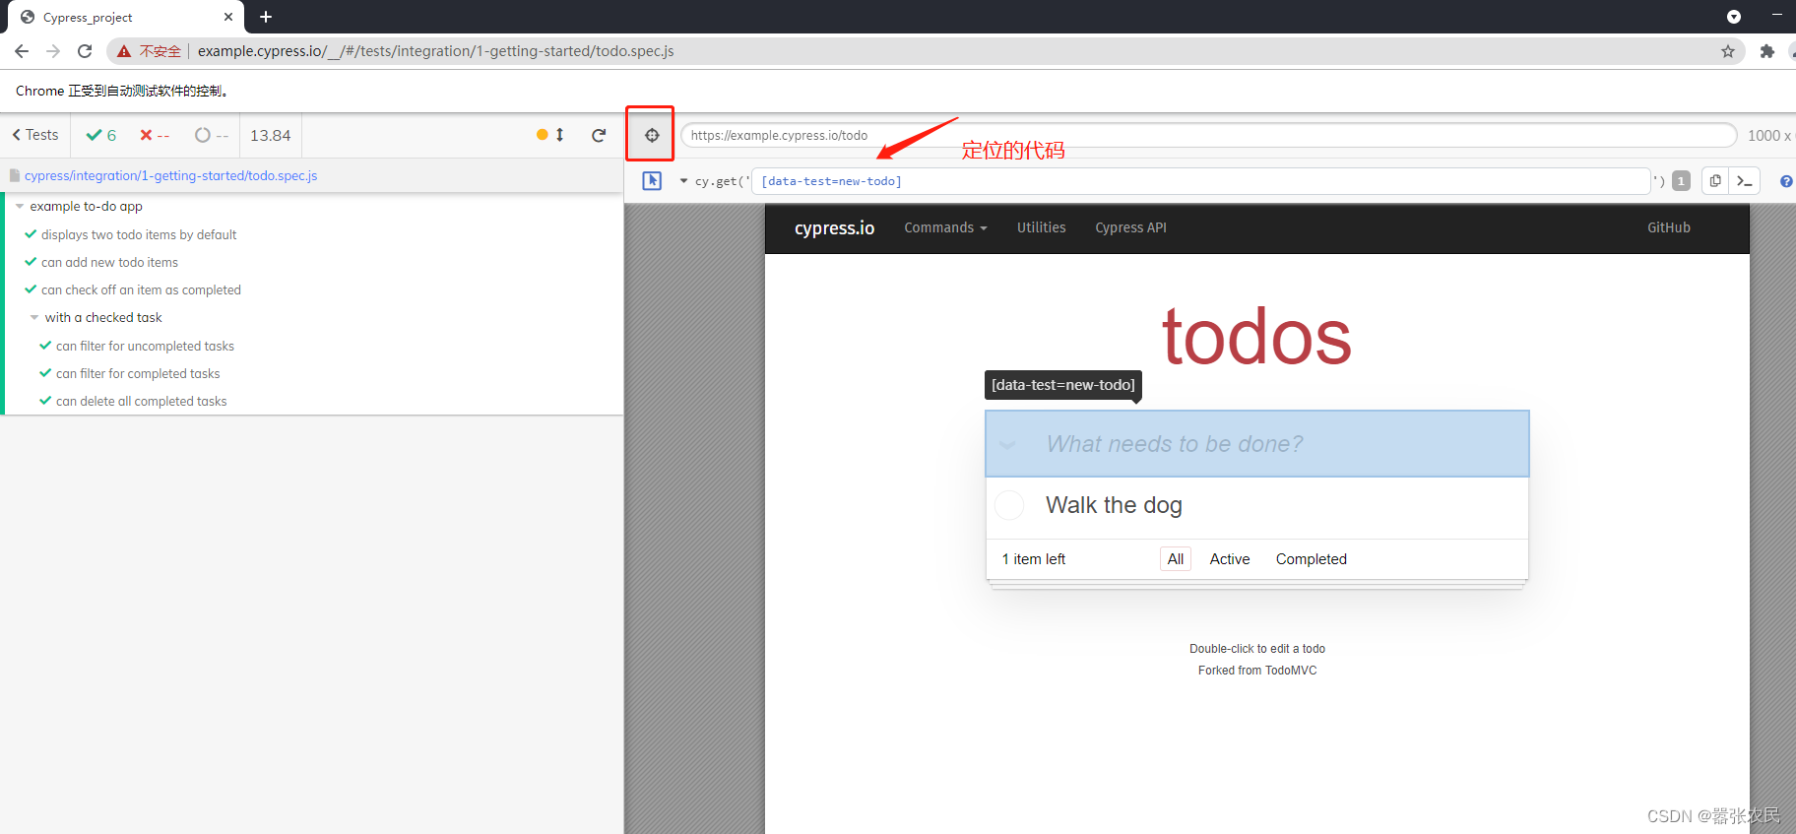Open the Commands dropdown menu
Viewport: 1796px width, 834px height.
pyautogui.click(x=945, y=227)
